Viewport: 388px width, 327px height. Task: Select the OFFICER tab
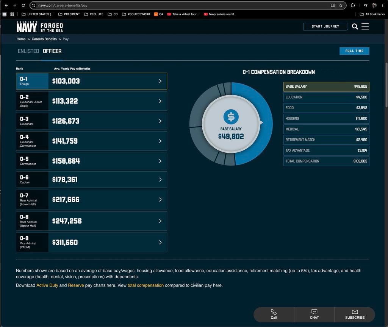52,51
